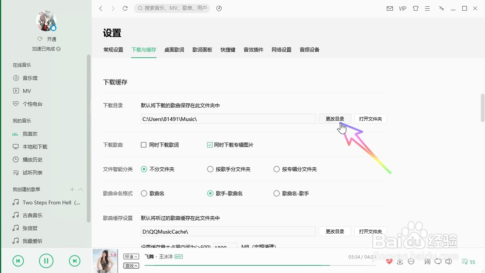Image resolution: width=485 pixels, height=273 pixels.
Task: Switch to 音效插件 tab
Action: (253, 50)
